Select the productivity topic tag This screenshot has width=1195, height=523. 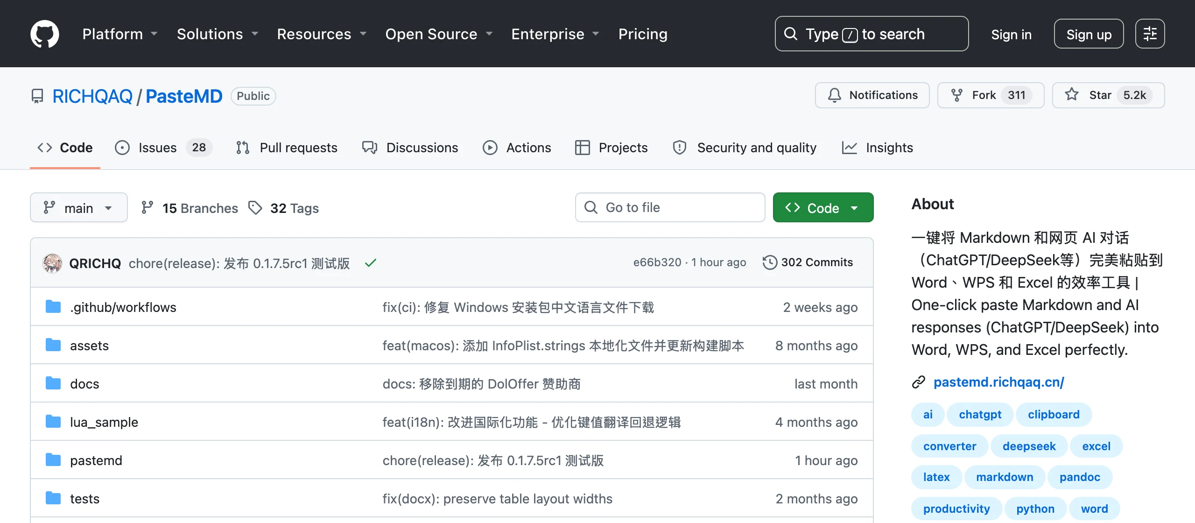pyautogui.click(x=956, y=509)
